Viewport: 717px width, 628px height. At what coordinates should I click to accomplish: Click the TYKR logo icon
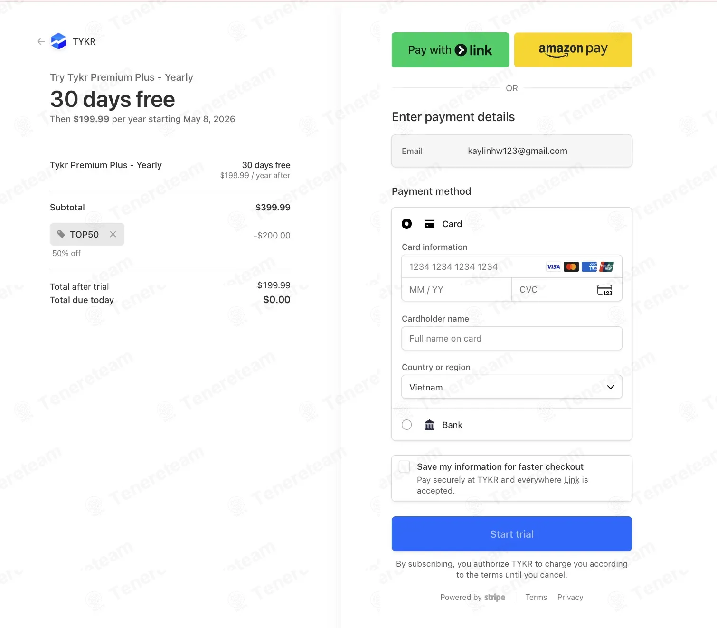click(58, 41)
